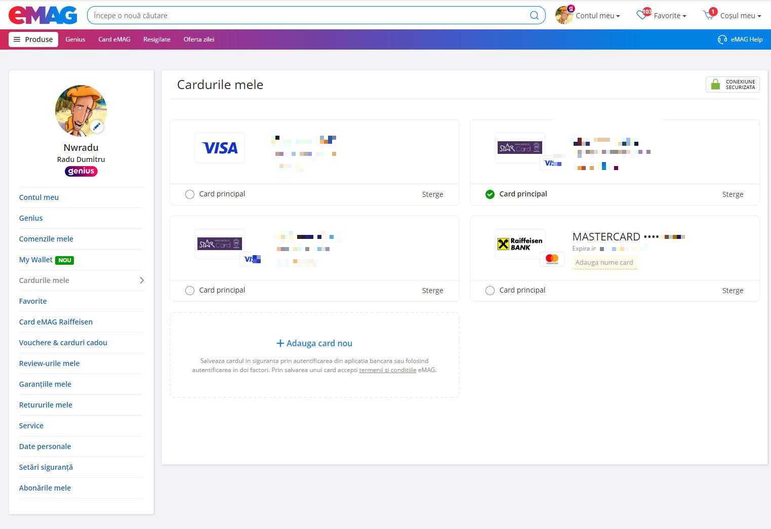Click the 'Radu Dumitru' name text
Image resolution: width=771 pixels, height=529 pixels.
[81, 159]
